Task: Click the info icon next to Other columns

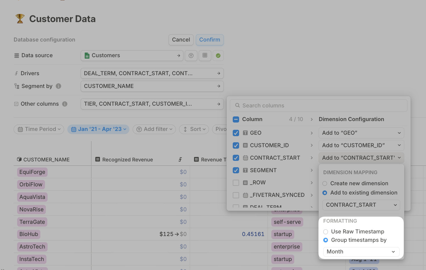Action: [x=65, y=104]
